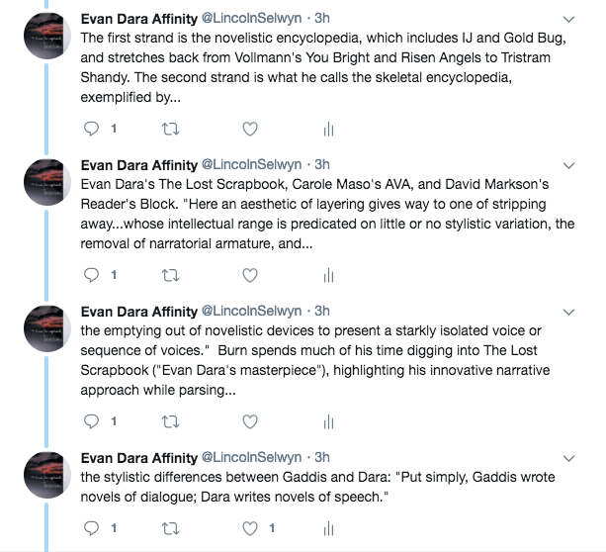
Task: Reply to the tweet about Burn digging in
Action: coord(91,420)
